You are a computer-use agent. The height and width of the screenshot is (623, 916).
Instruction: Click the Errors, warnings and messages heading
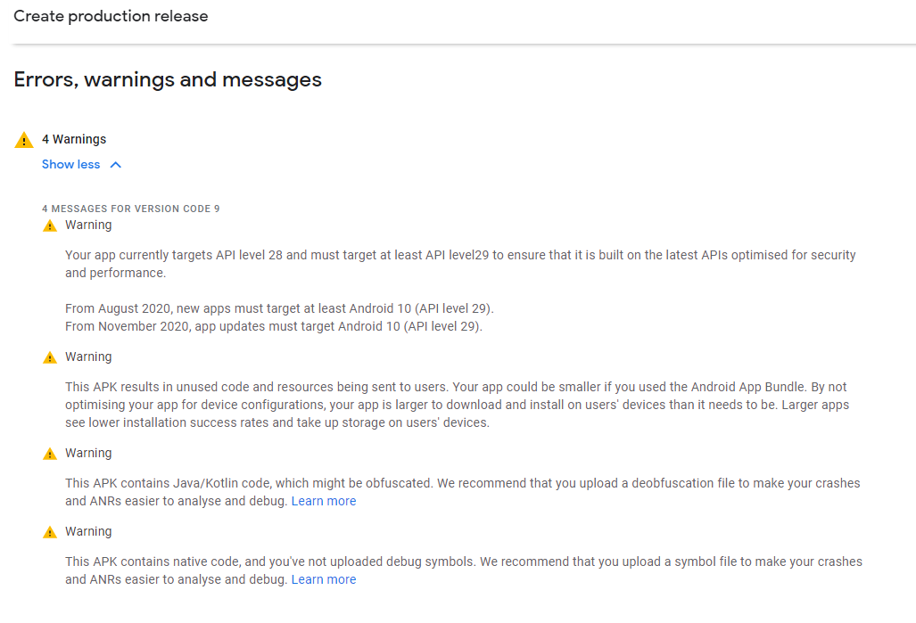168,79
